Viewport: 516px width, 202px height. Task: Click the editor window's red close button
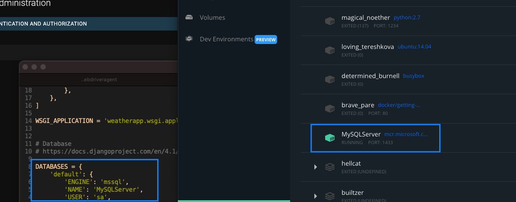click(25, 67)
